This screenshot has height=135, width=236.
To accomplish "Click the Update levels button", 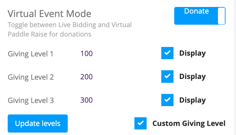I will tap(38, 124).
